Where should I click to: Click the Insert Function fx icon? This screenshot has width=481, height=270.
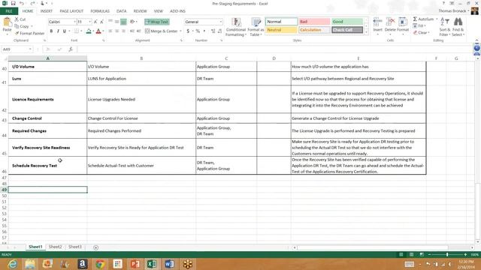point(71,49)
